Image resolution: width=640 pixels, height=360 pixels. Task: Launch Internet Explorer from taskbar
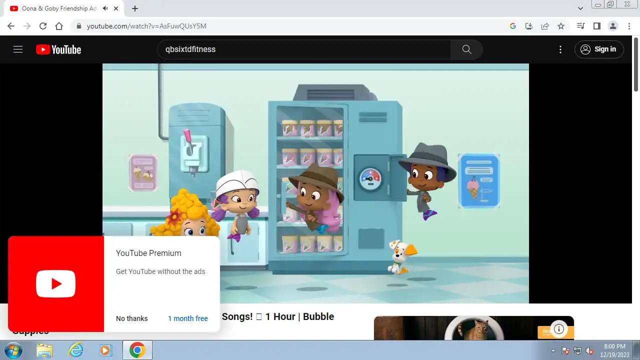coord(75,350)
